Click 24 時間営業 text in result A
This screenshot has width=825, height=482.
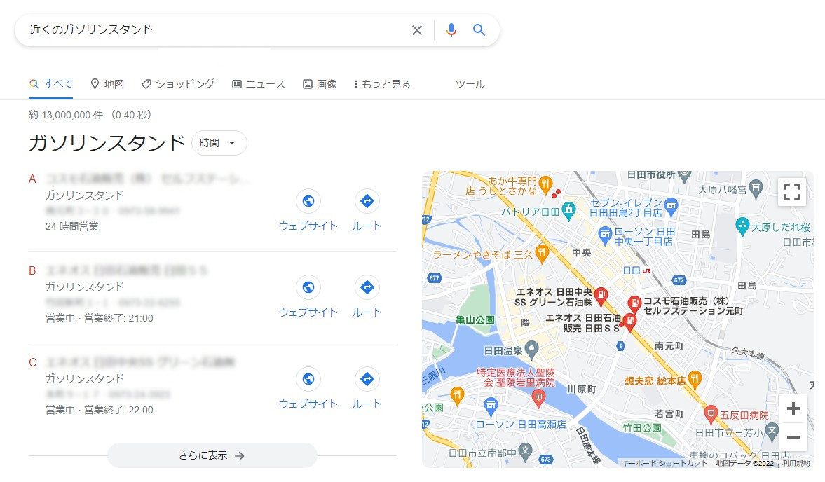tap(71, 226)
